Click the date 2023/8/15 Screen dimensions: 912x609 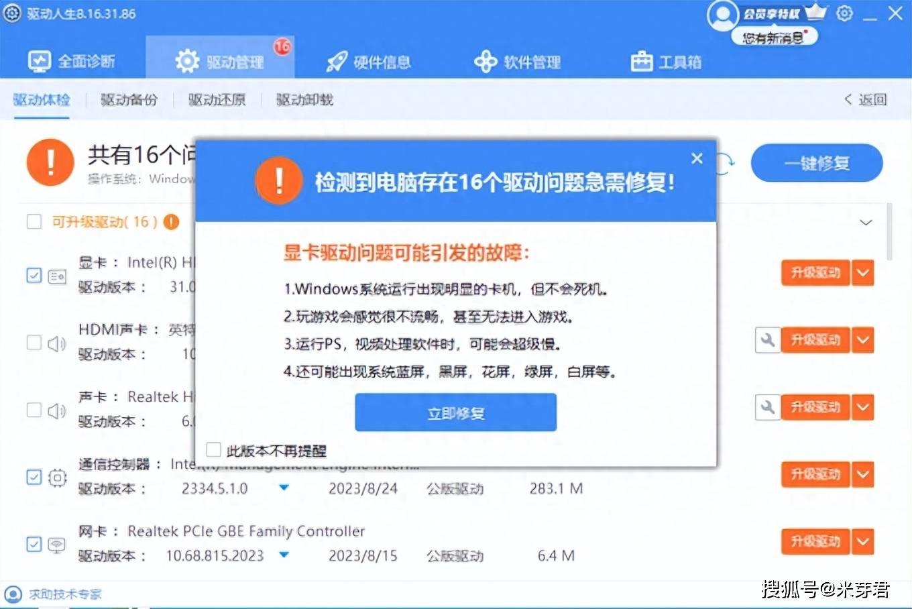[x=363, y=555]
